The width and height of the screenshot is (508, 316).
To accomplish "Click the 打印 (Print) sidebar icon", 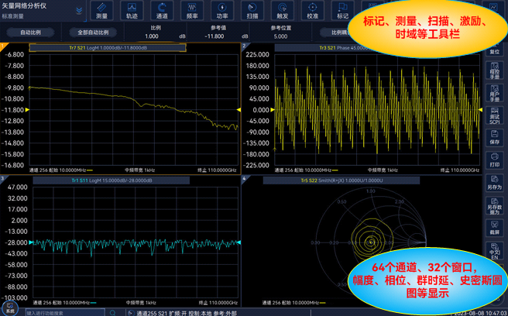I will click(x=494, y=160).
